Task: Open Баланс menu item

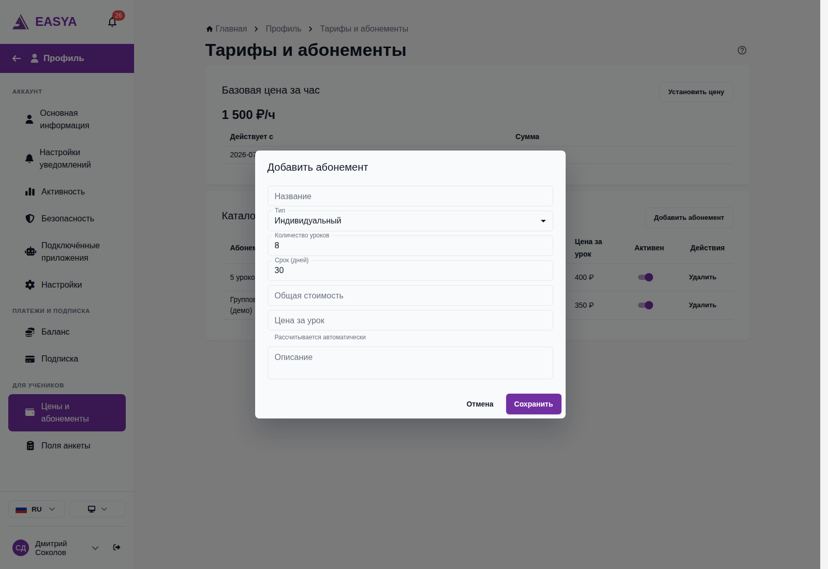Action: click(x=67, y=332)
